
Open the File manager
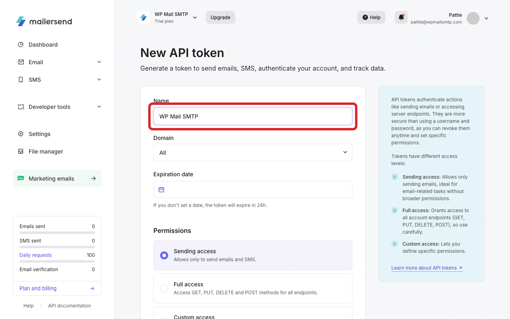tap(45, 151)
